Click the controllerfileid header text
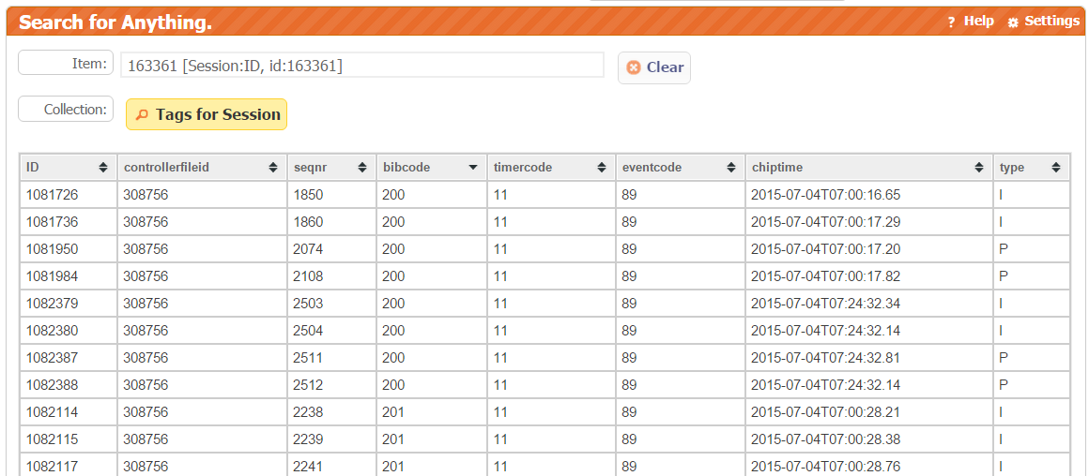This screenshot has width=1089, height=476. [166, 167]
